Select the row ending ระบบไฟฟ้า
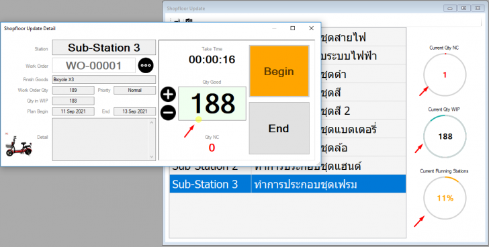The height and width of the screenshot is (247, 489). (x=363, y=56)
